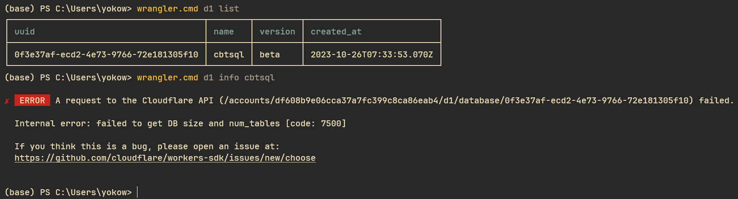738x199 pixels.
Task: Click the "If you think this is a bug" line
Action: click(x=147, y=146)
